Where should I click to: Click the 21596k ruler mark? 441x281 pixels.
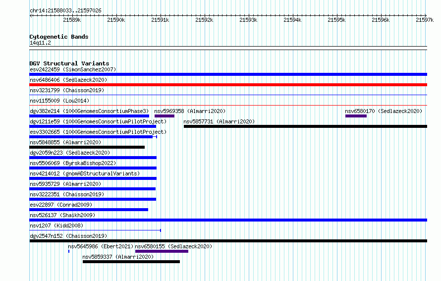(381, 20)
